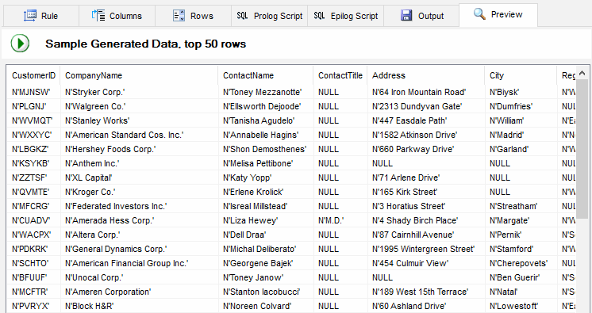The height and width of the screenshot is (313, 592).
Task: Click the SQL icon of Prolog Script
Action: 242,16
